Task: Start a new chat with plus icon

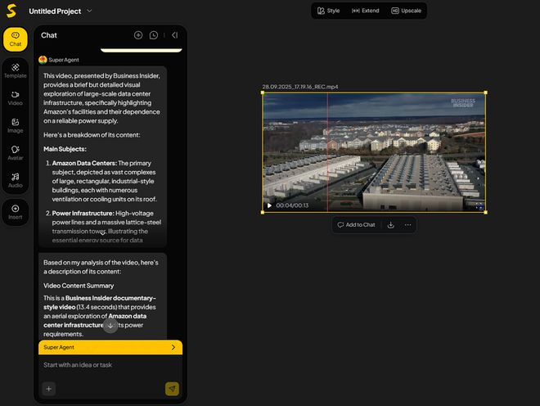Action: pyautogui.click(x=138, y=35)
